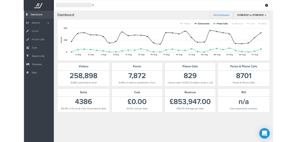Viewport: 297px width, 142px height.
Task: Expand the Reports submenu arrow
Action: point(48,23)
